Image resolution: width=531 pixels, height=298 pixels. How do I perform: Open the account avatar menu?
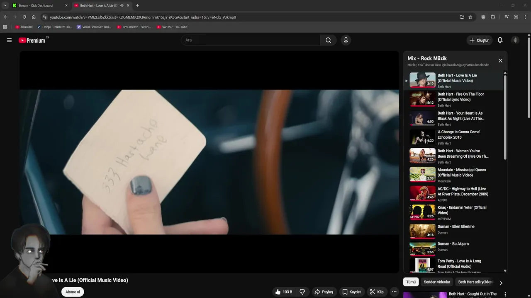point(515,40)
